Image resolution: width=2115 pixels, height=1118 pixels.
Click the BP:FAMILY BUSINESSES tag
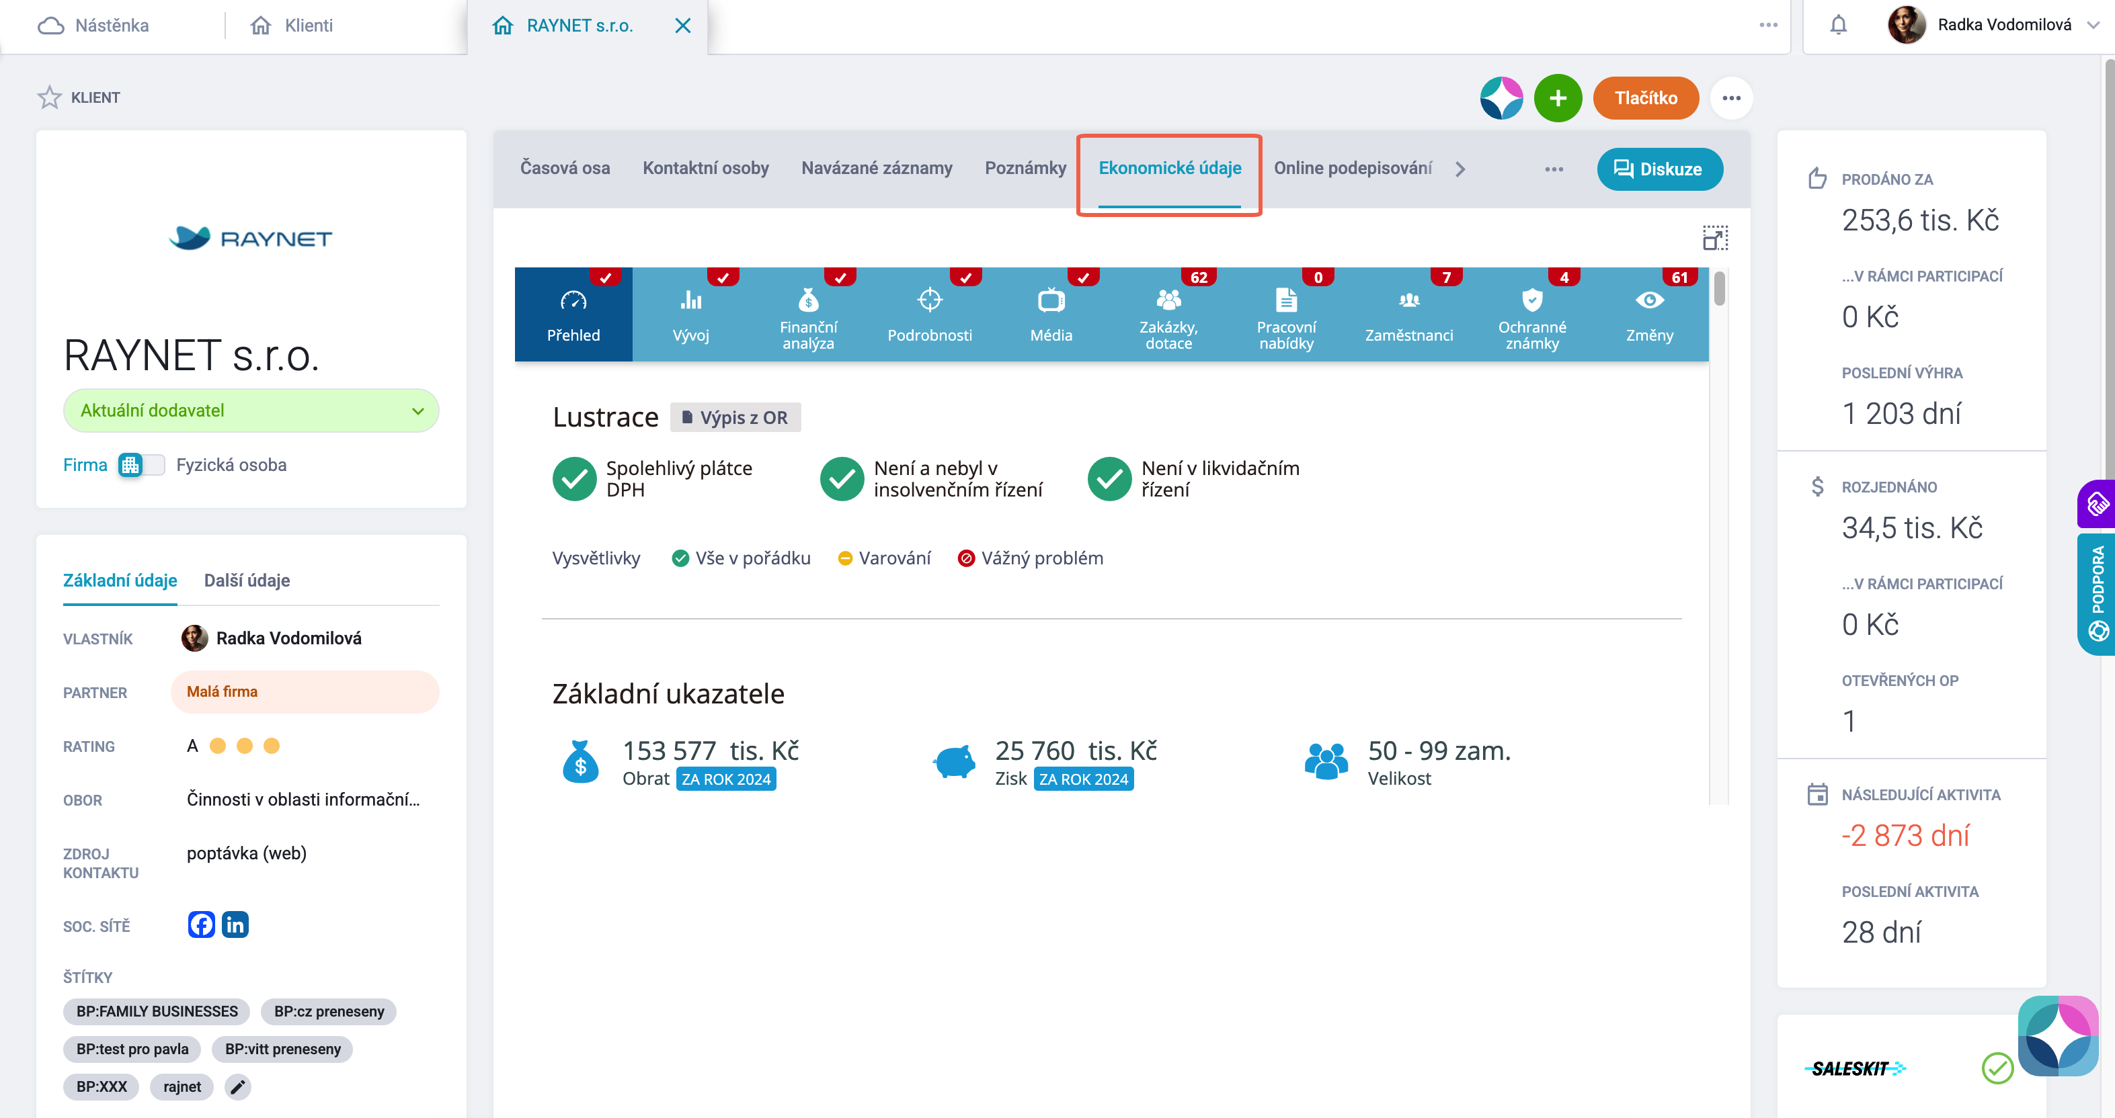tap(157, 1011)
